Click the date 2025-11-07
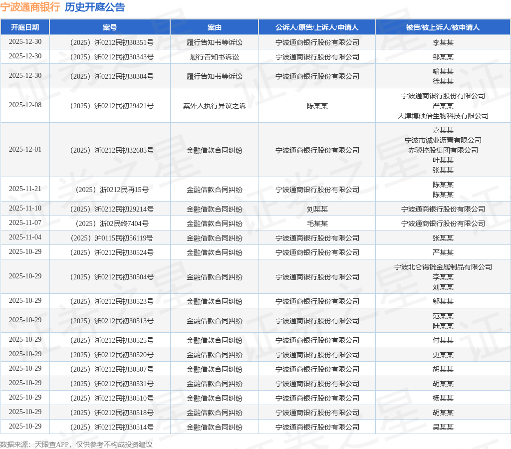511x449 pixels. [25, 223]
